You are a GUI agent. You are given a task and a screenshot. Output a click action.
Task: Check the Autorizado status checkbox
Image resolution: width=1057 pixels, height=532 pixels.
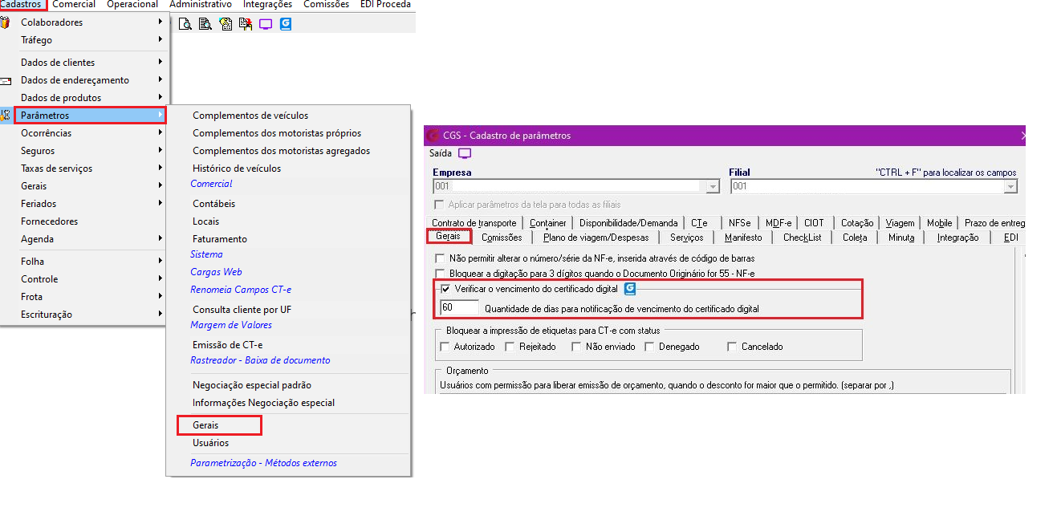tap(445, 347)
